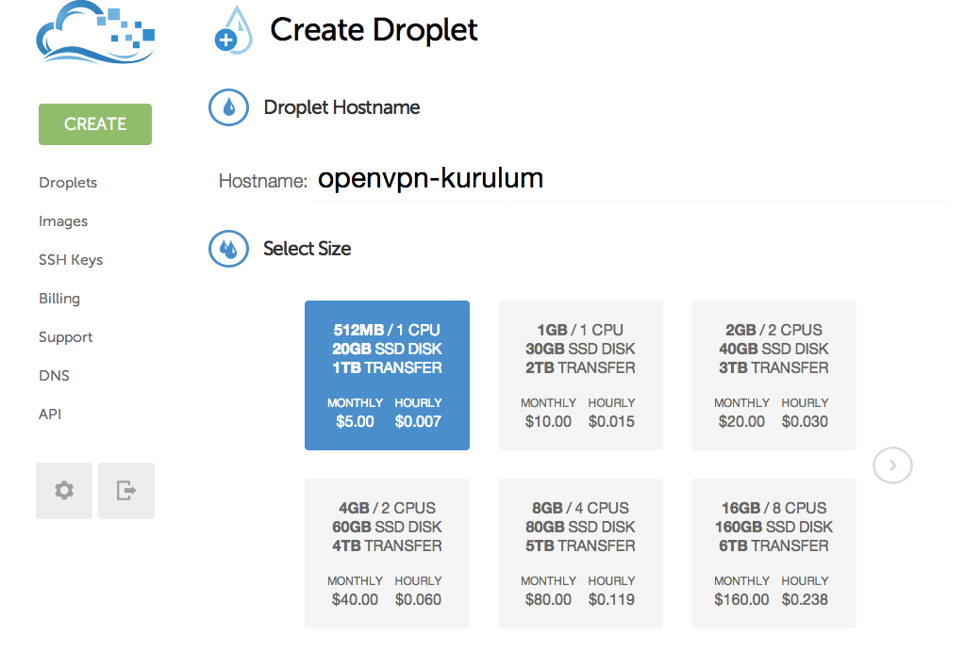Viewport: 965px width, 651px height.
Task: Click the DigitalOcean cloud logo
Action: [95, 33]
